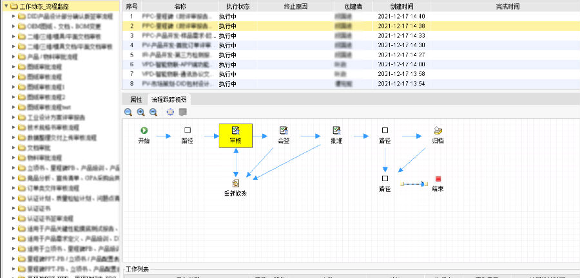Open the 流程跟踪视图 tab
Viewport: 580px width, 278px height.
point(169,100)
